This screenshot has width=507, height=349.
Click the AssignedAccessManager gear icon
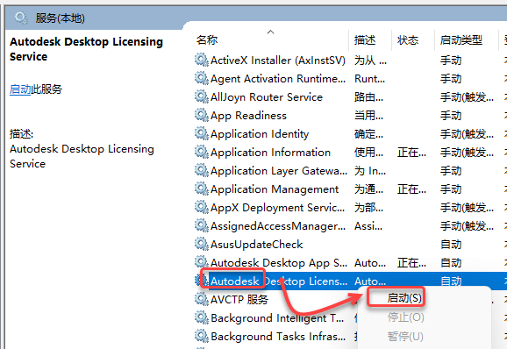point(202,226)
